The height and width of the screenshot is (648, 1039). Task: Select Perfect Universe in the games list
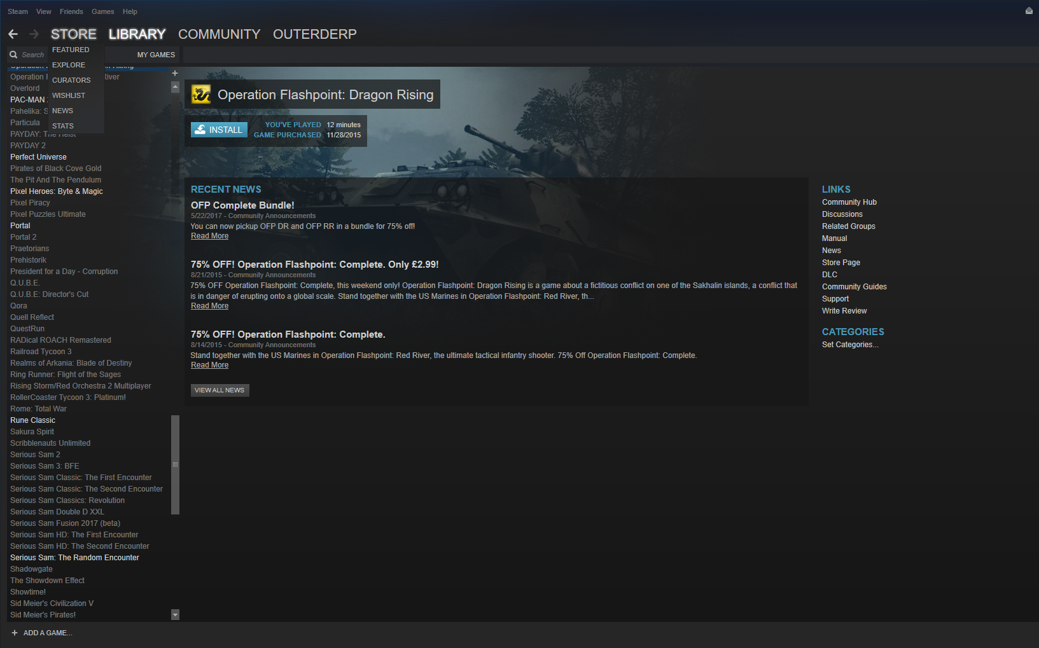click(38, 157)
